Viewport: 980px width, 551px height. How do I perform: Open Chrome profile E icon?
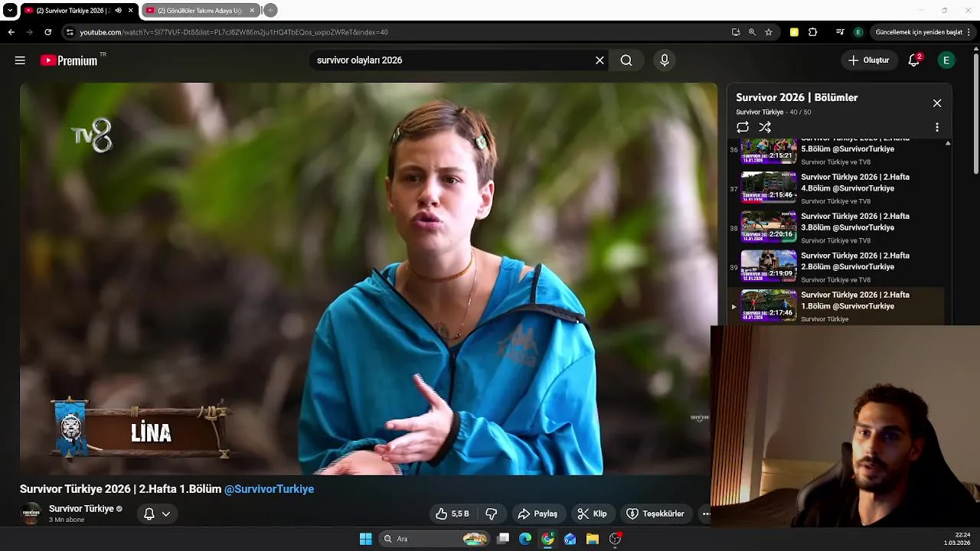[858, 32]
